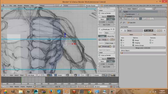Viewport: 168px width, 94px height.
Task: Adjust the upper Opacity slider
Action: tap(107, 17)
